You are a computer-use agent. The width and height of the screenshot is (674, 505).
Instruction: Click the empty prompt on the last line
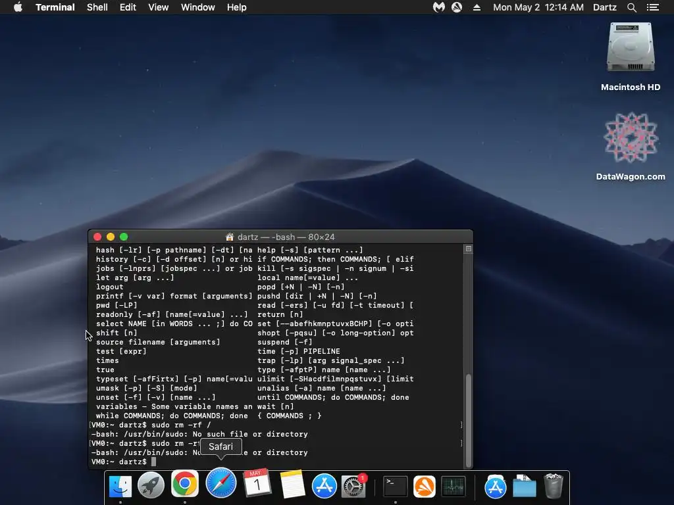pos(153,462)
